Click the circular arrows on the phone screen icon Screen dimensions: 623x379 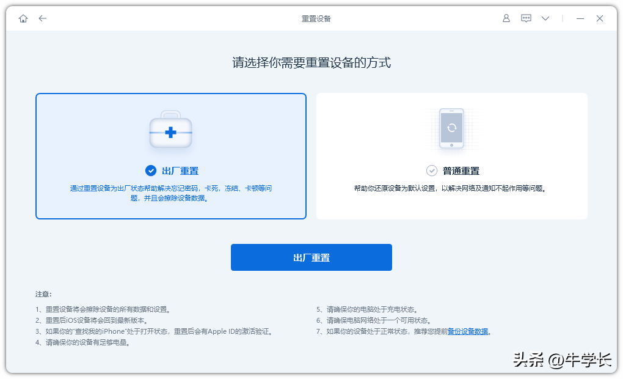tap(451, 127)
